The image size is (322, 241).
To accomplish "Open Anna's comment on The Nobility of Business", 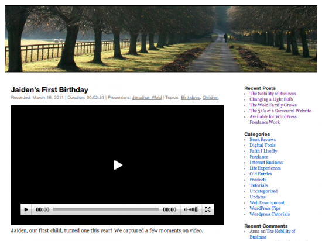I will tap(272, 234).
